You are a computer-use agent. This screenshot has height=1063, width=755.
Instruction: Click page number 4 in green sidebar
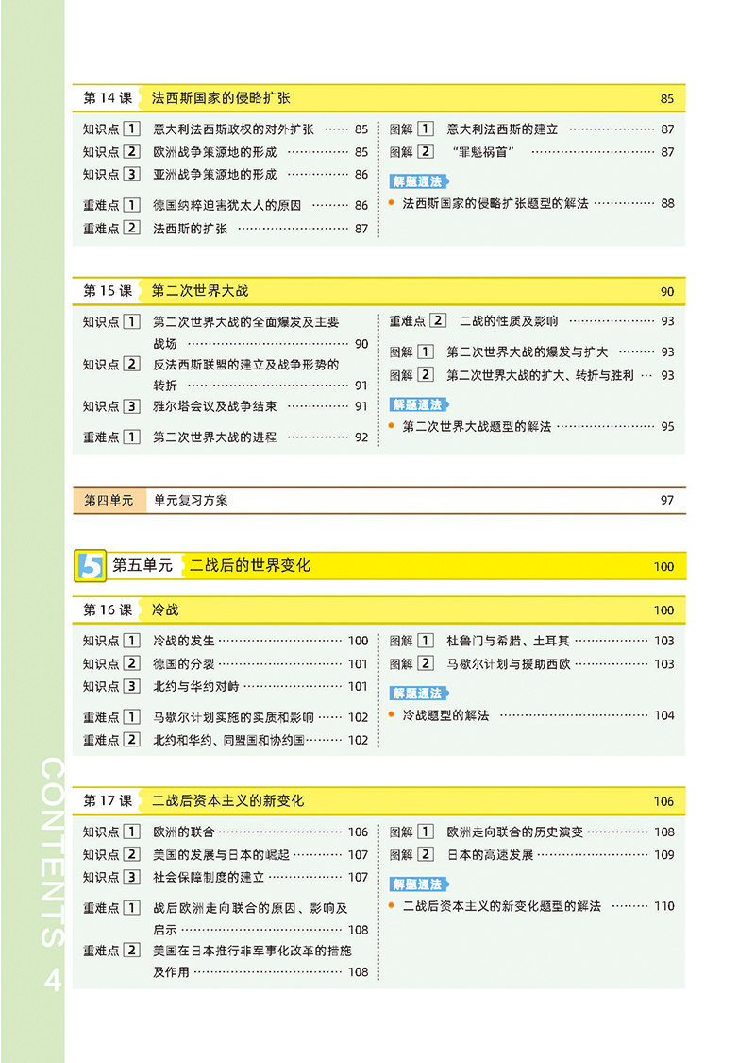(52, 981)
